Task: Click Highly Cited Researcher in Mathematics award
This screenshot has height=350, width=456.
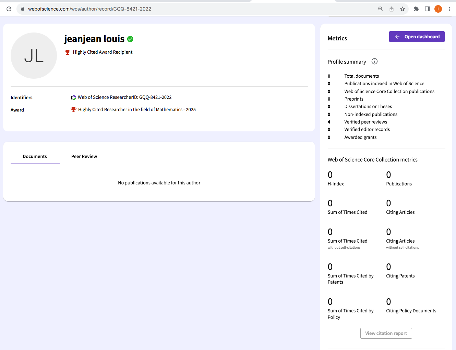Action: 137,110
